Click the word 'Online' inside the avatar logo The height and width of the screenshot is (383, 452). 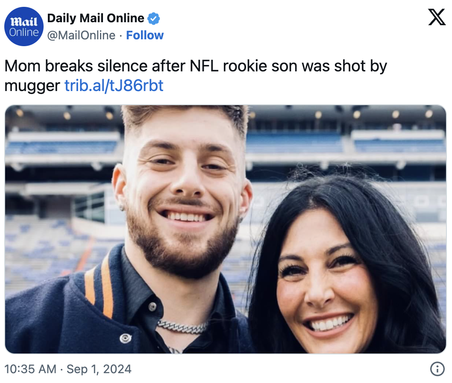(x=24, y=32)
